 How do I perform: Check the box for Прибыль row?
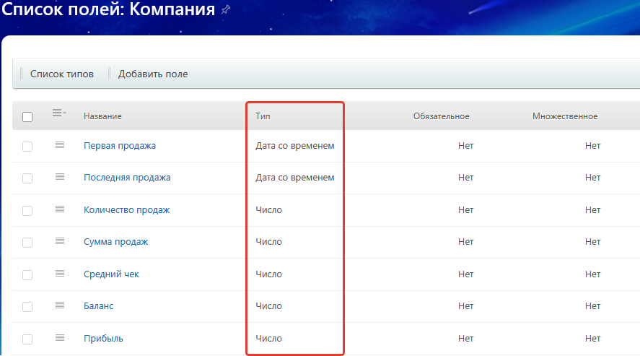pyautogui.click(x=27, y=339)
